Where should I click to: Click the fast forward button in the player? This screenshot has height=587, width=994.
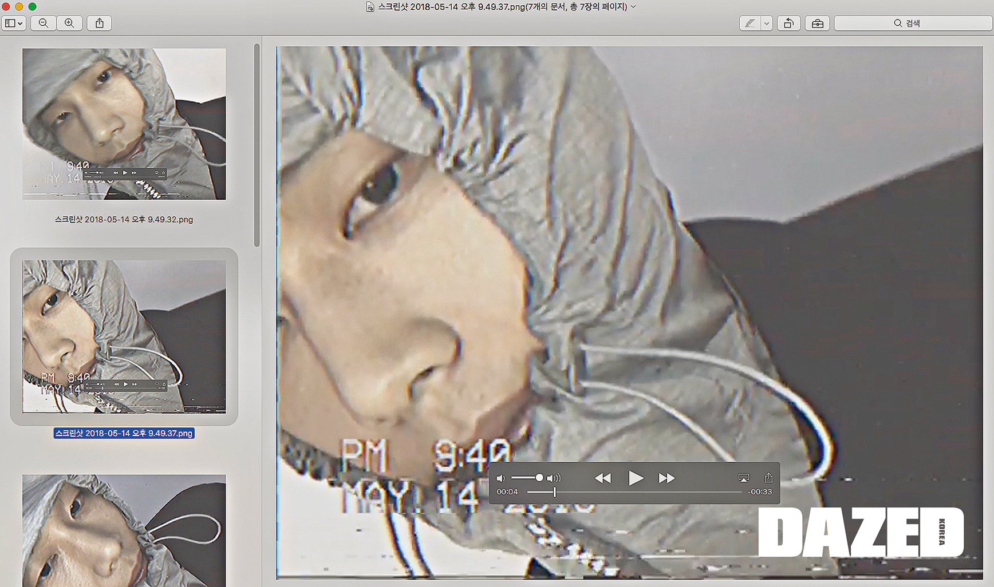[x=666, y=478]
